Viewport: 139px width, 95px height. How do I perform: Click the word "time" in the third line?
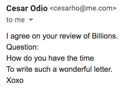87,58
